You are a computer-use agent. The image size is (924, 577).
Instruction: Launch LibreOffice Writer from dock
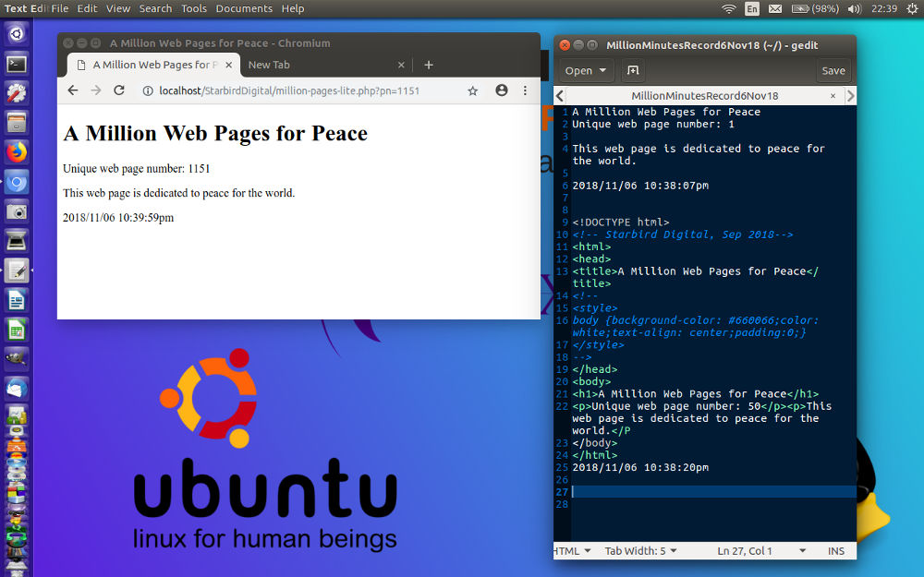(x=17, y=300)
